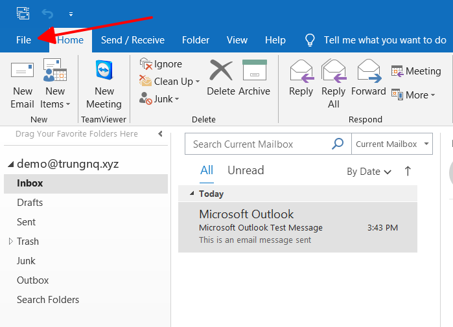Image resolution: width=453 pixels, height=327 pixels.
Task: Archive the selected message
Action: (x=254, y=78)
